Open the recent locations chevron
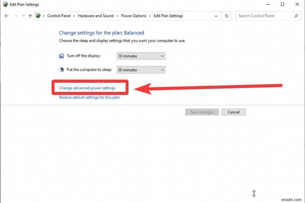 tap(24, 16)
